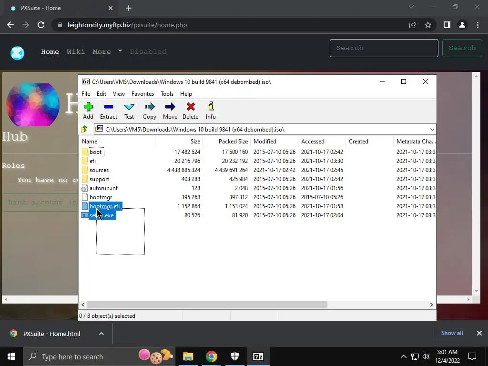Open Windows Security shield in taskbar

click(x=234, y=356)
